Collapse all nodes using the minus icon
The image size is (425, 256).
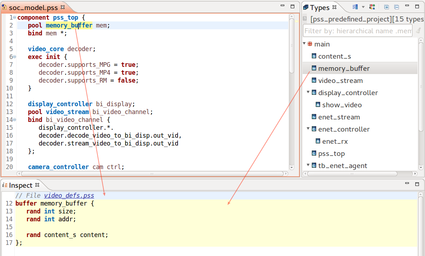click(x=396, y=7)
